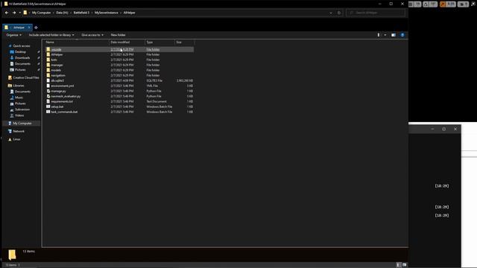This screenshot has width=477, height=268.
Task: Select the setup.bat file
Action: (x=57, y=106)
